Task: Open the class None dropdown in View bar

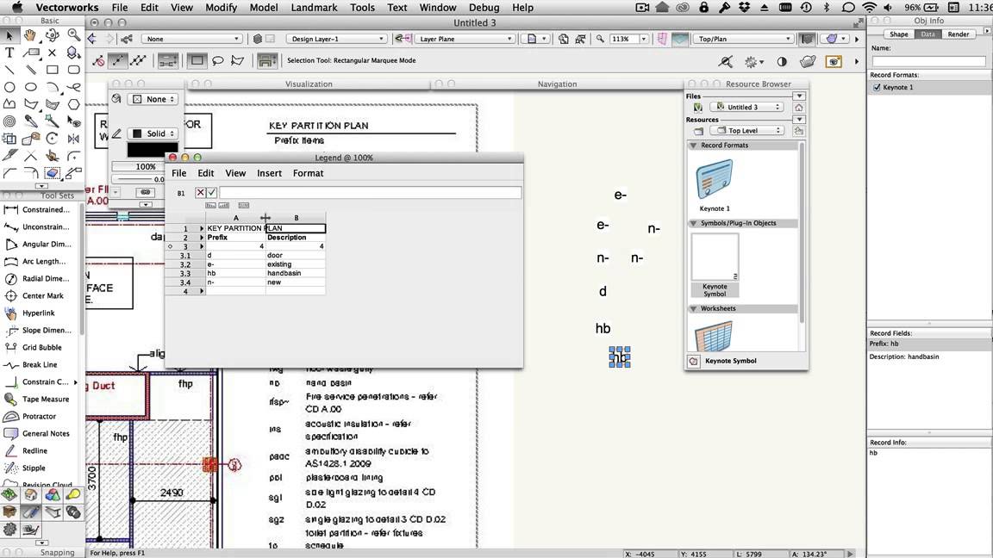Action: point(191,39)
